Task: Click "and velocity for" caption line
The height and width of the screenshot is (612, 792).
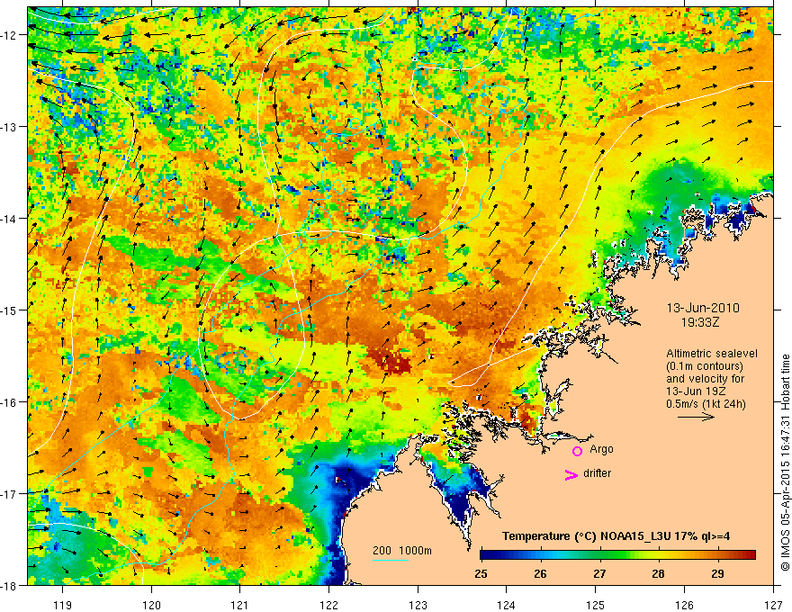Action: [x=706, y=379]
